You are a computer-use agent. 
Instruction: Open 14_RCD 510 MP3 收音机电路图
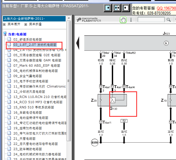[38, 102]
